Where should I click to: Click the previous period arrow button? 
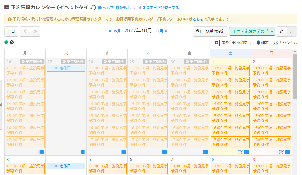pyautogui.click(x=25, y=31)
